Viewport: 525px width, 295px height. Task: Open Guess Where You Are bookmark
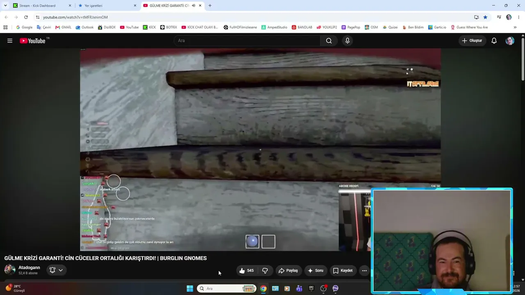(469, 27)
